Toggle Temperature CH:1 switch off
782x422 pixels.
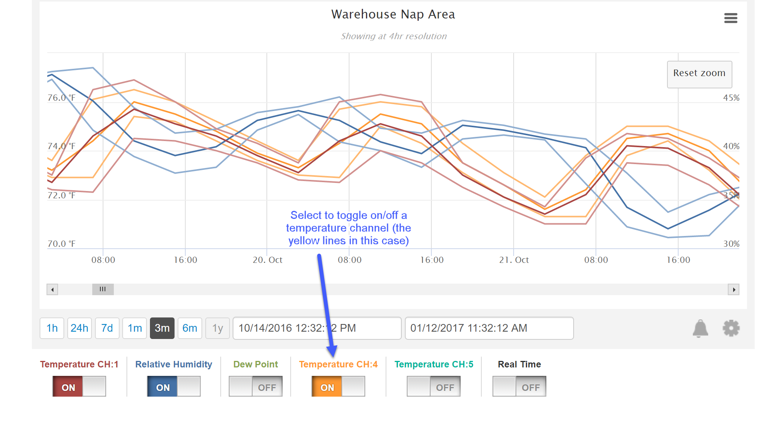click(x=79, y=386)
